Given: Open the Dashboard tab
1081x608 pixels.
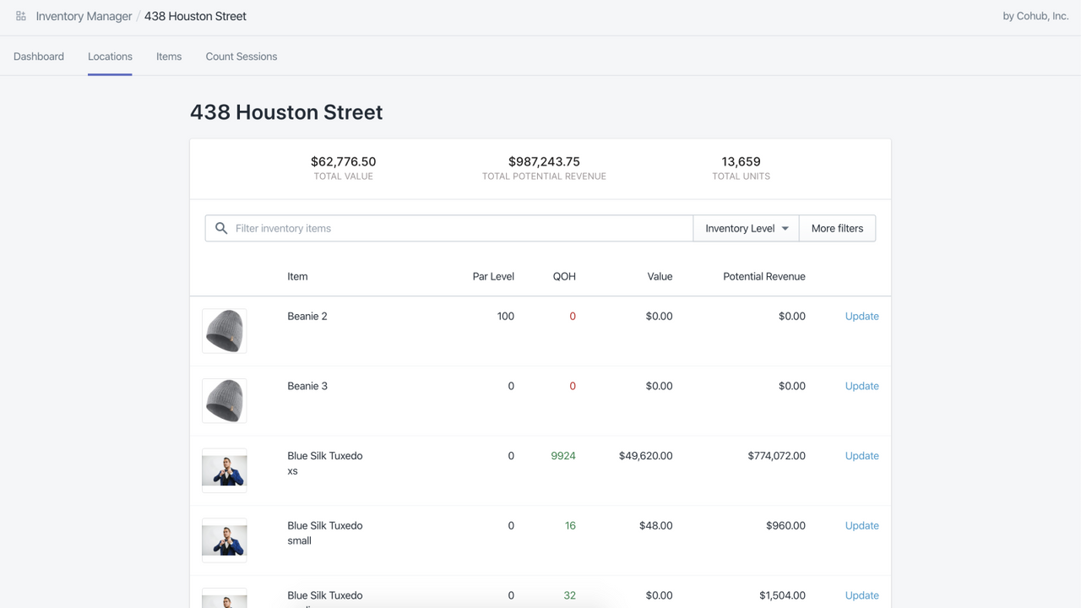Looking at the screenshot, I should pyautogui.click(x=39, y=57).
